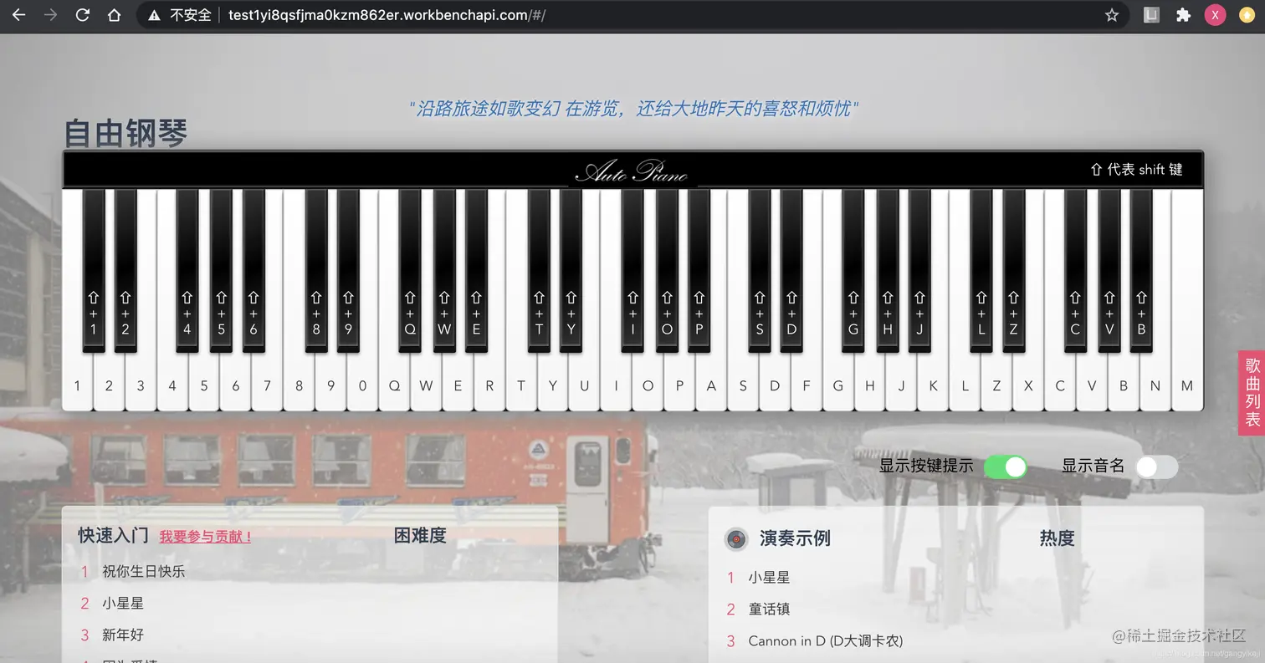
Task: Enable the 显示音名 toggle
Action: pos(1155,467)
